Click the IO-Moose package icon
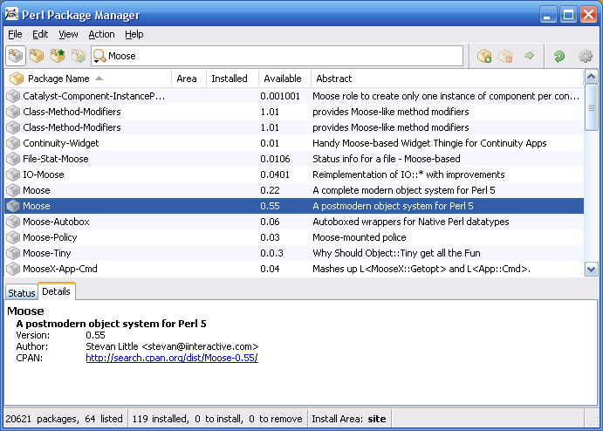603x431 pixels. pyautogui.click(x=13, y=174)
